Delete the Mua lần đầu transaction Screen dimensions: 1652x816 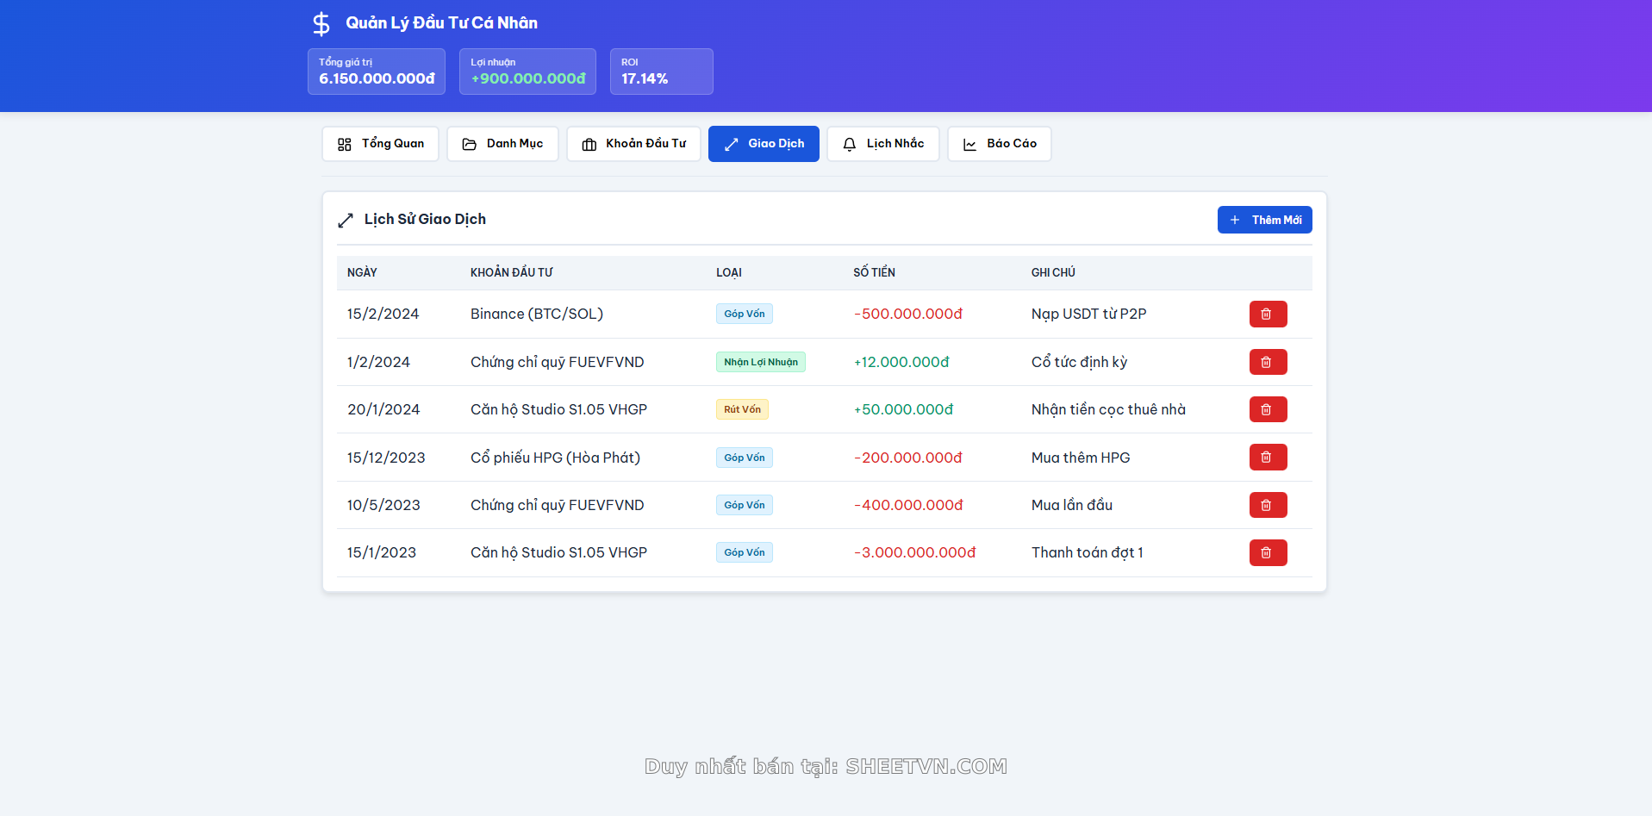coord(1268,505)
